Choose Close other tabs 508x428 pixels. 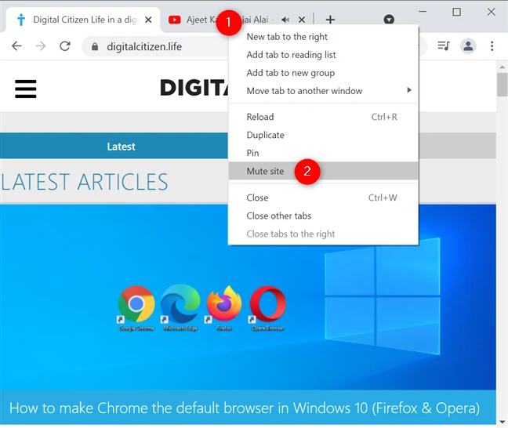pos(323,216)
